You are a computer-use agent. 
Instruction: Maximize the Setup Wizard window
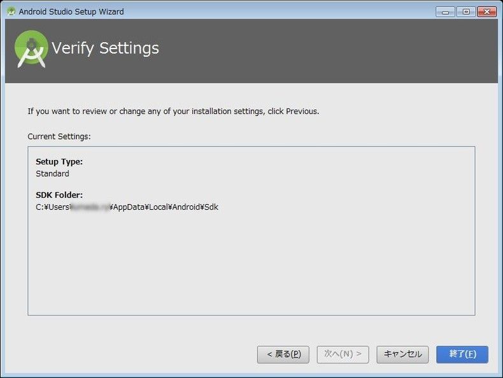click(x=465, y=11)
